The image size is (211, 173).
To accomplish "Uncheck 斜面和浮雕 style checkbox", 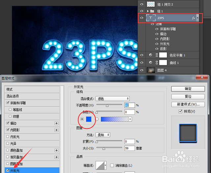I will click(x=8, y=103).
